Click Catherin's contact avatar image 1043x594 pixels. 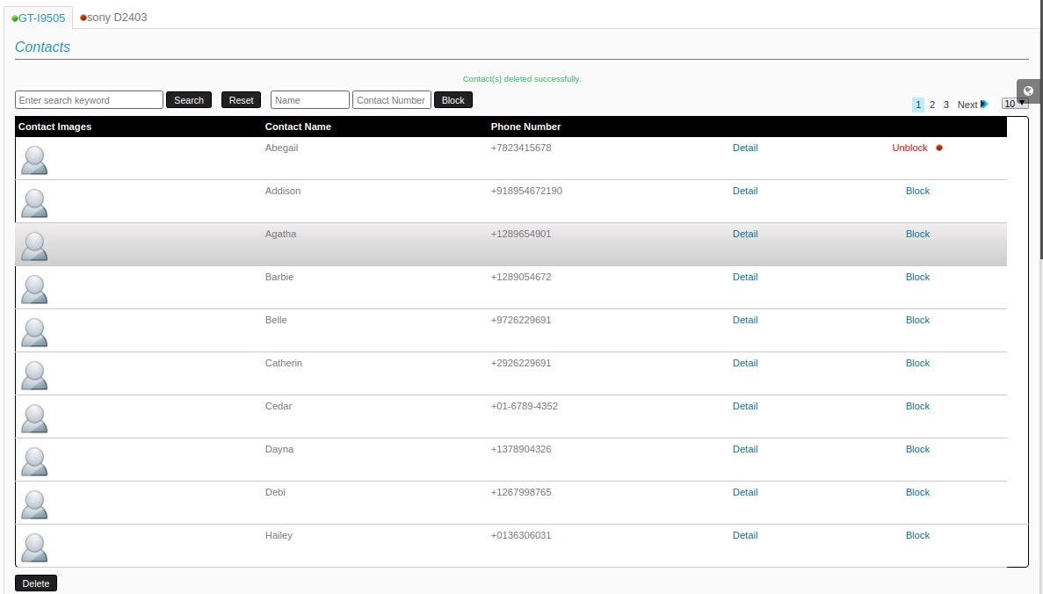coord(34,375)
